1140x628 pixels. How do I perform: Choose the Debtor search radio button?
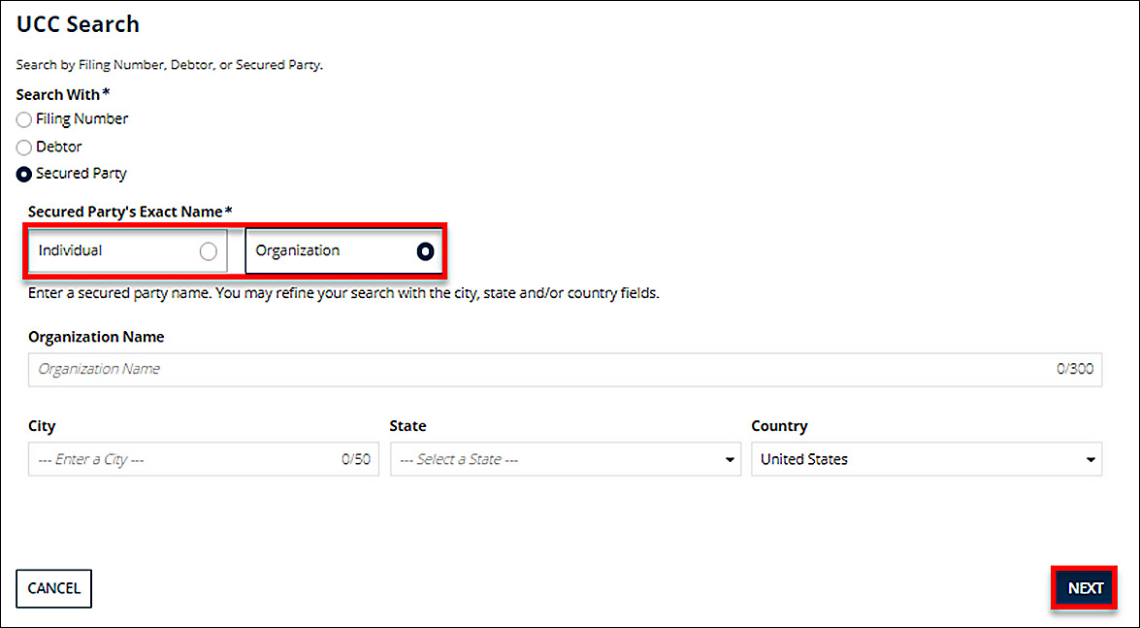[24, 148]
